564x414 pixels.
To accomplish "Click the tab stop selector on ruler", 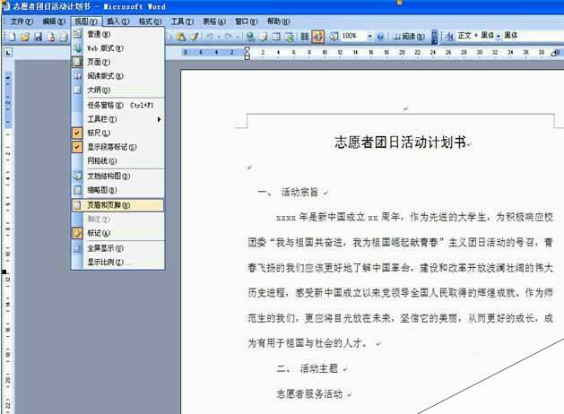I will tap(8, 53).
